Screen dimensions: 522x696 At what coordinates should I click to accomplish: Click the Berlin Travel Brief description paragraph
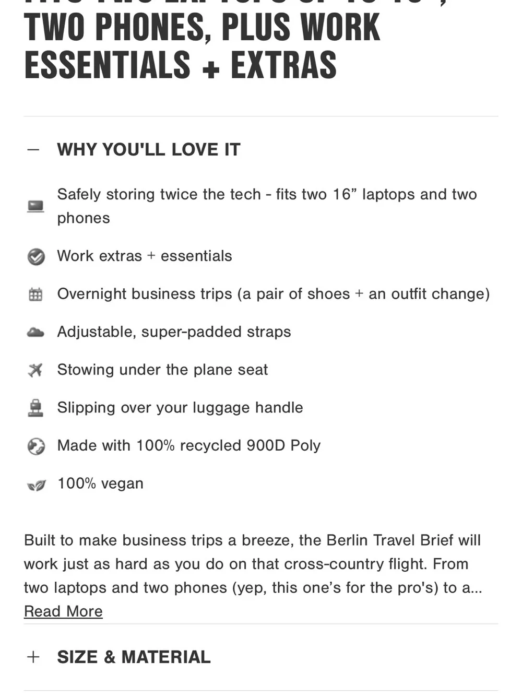click(x=253, y=564)
